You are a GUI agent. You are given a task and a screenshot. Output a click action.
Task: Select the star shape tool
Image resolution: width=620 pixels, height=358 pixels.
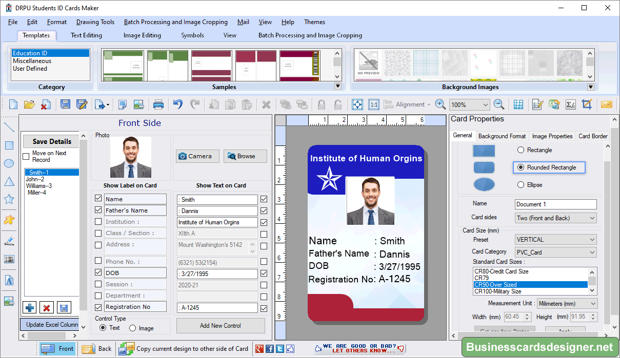click(x=9, y=199)
